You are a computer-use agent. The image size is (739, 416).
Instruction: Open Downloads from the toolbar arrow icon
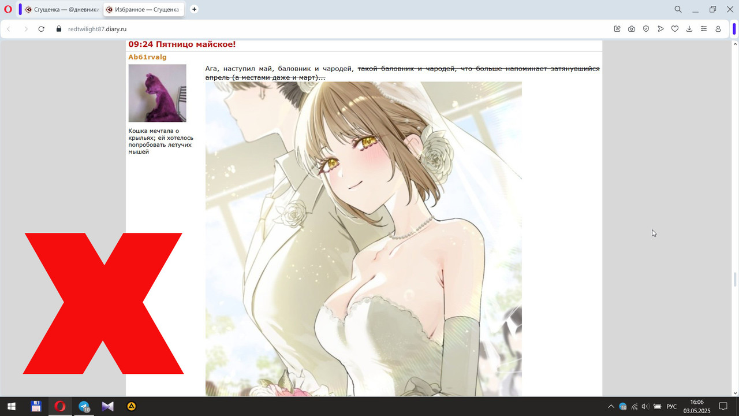(689, 28)
